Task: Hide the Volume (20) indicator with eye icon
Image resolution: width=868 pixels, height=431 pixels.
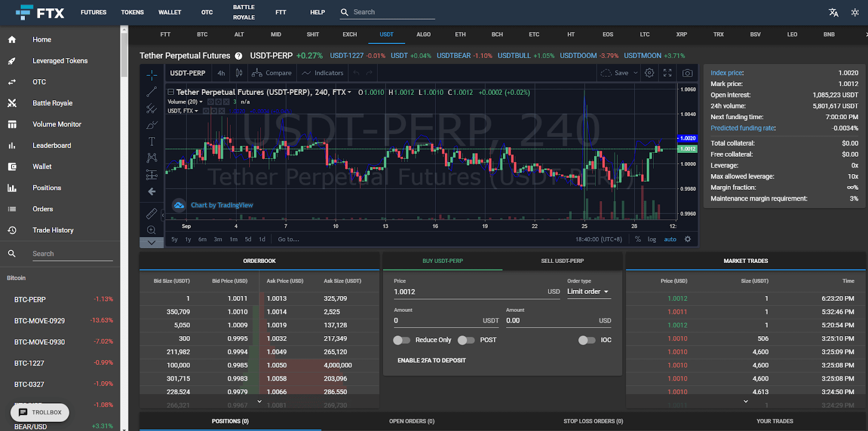Action: 211,102
